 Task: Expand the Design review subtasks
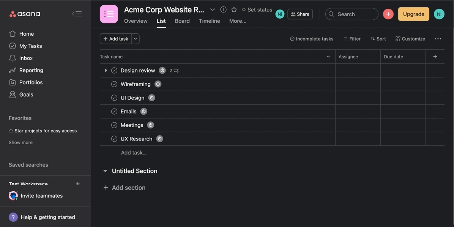click(x=106, y=71)
